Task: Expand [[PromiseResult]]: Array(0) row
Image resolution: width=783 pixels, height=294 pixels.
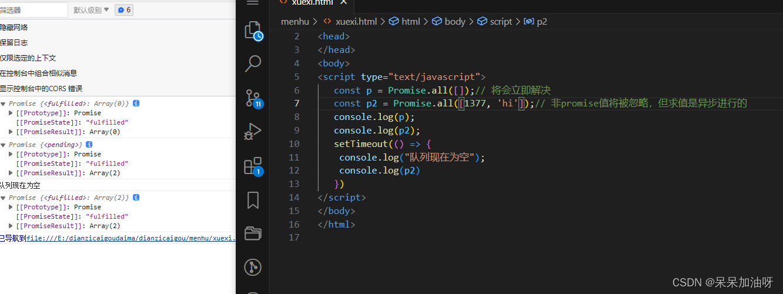Action: [11, 132]
